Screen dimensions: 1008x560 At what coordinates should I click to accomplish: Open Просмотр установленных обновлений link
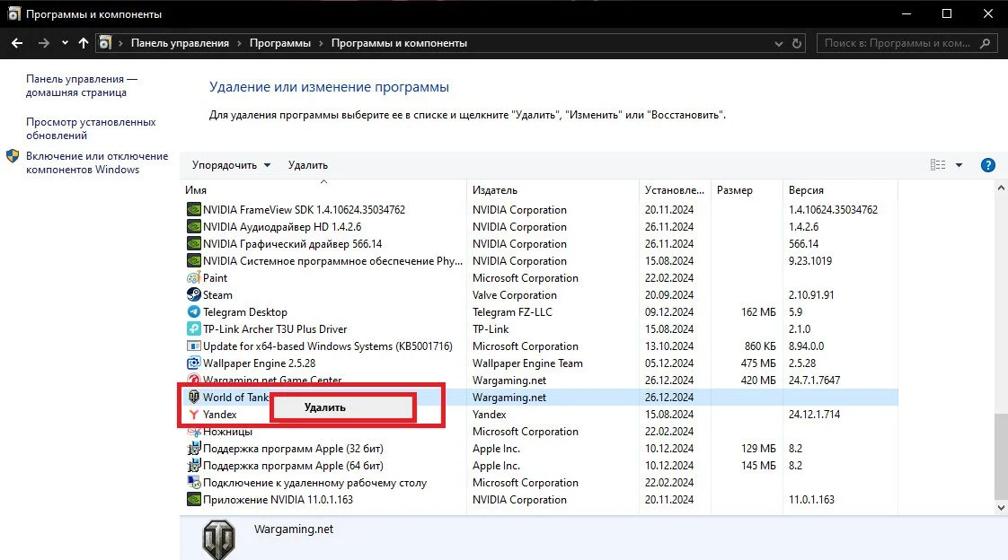coord(91,128)
